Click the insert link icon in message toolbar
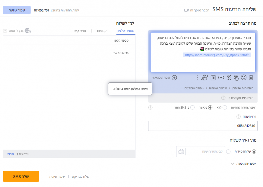The width and height of the screenshot is (263, 187). [x=221, y=77]
